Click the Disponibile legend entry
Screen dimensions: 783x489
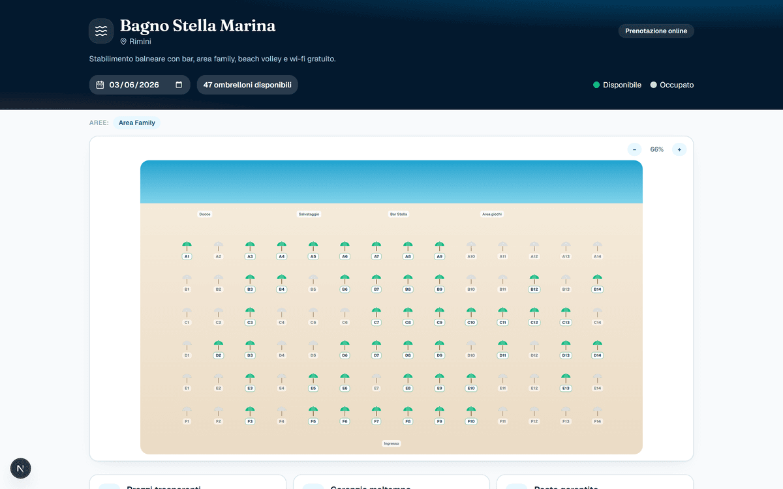(617, 85)
